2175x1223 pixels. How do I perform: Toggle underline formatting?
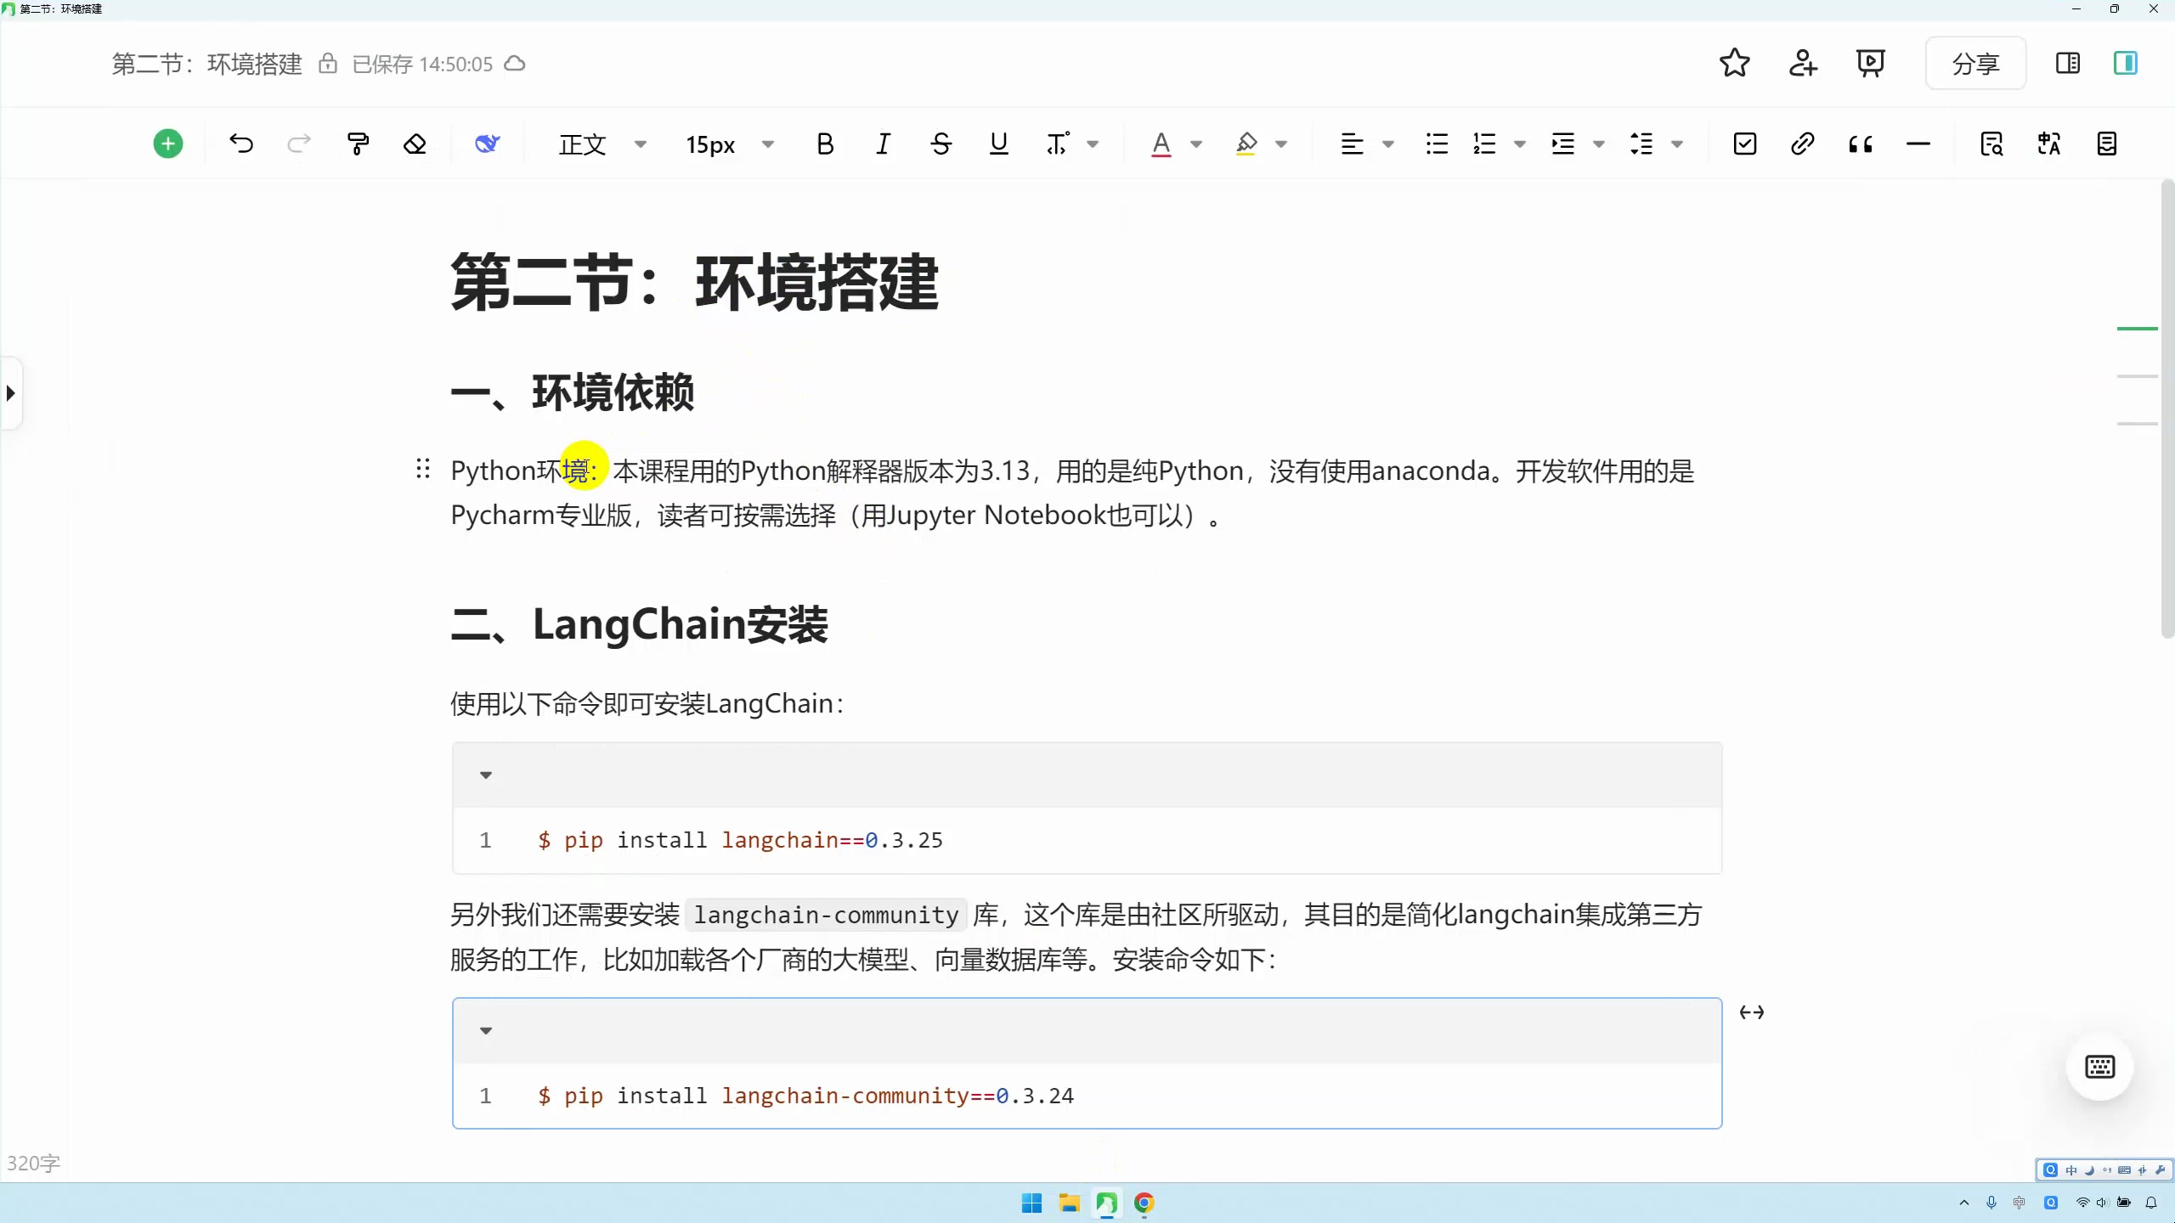[997, 143]
